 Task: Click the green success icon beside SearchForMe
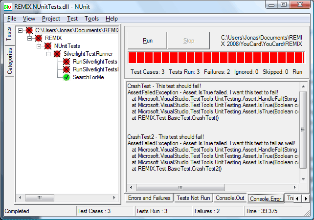coord(67,77)
